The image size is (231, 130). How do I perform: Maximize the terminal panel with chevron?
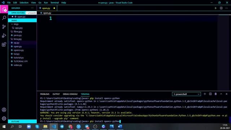(221, 94)
